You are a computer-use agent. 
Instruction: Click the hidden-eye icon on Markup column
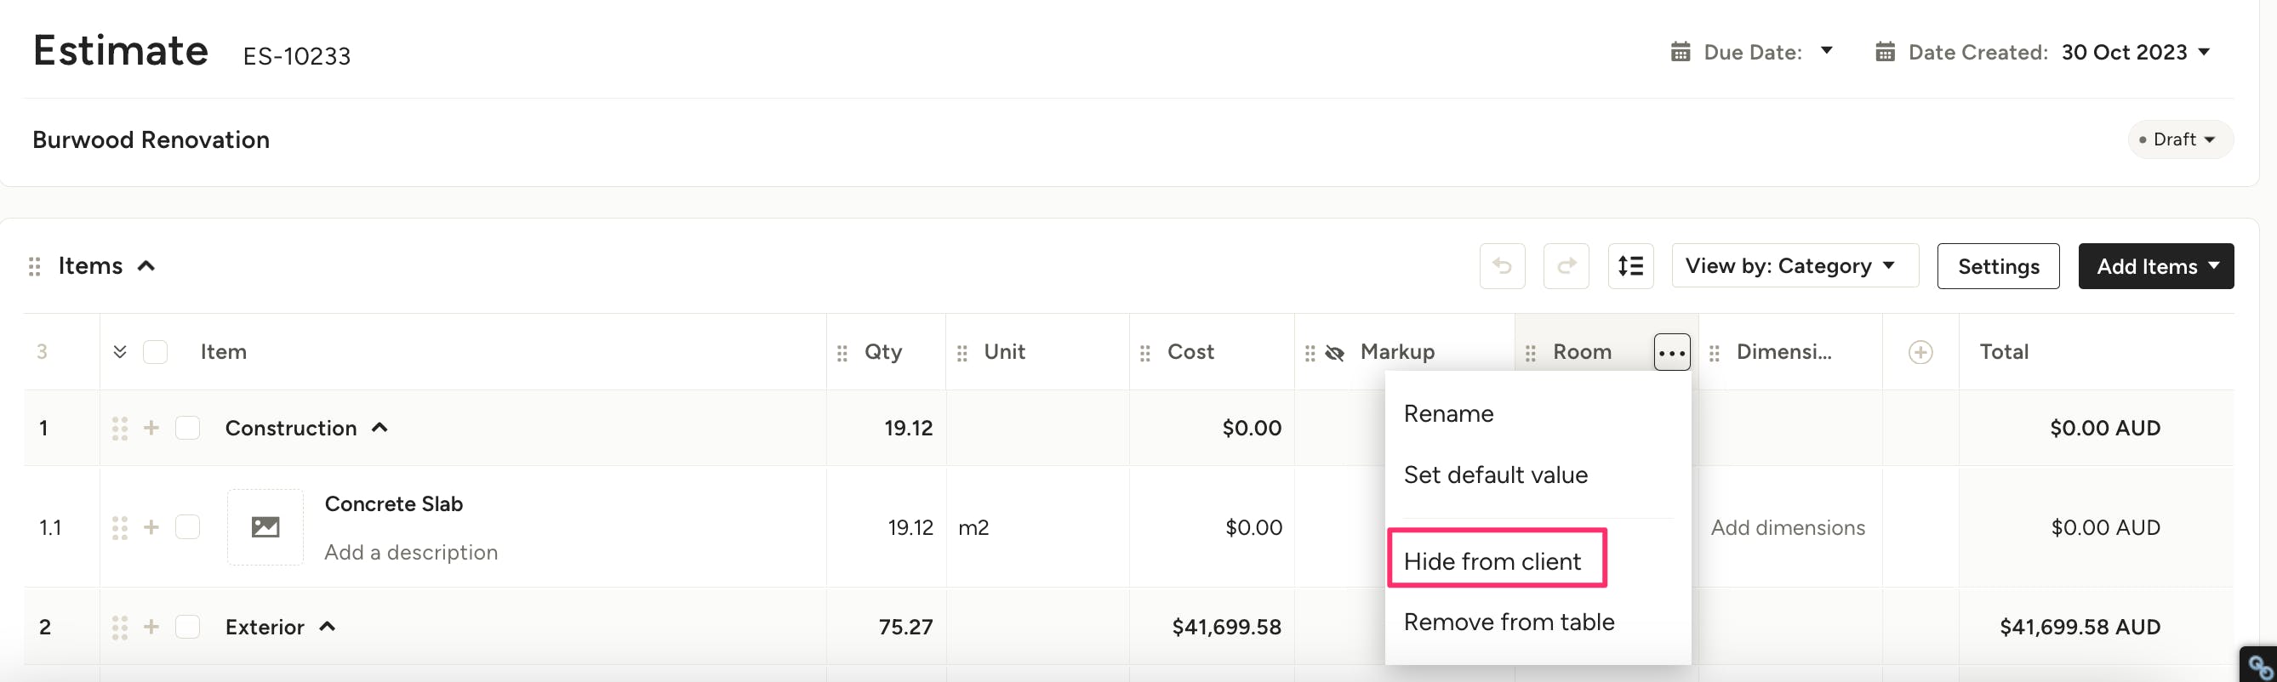(1335, 354)
